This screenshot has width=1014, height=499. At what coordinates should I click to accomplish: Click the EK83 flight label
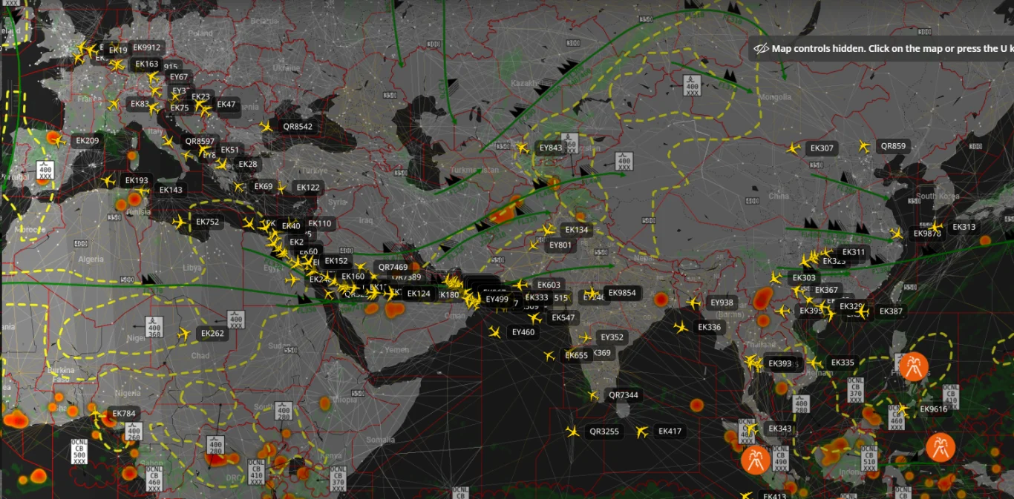click(140, 104)
